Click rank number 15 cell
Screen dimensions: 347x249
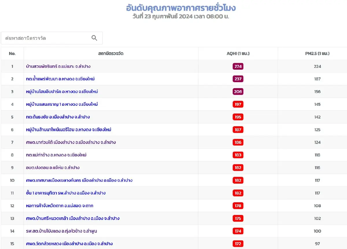click(x=12, y=244)
